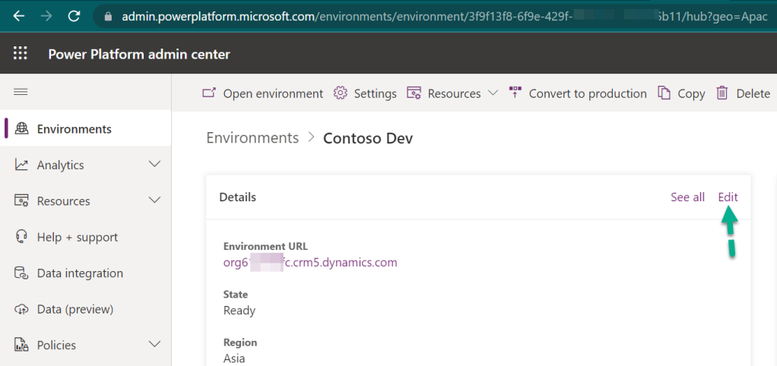Click the Open environment icon
Screen dimensions: 777x366
210,93
